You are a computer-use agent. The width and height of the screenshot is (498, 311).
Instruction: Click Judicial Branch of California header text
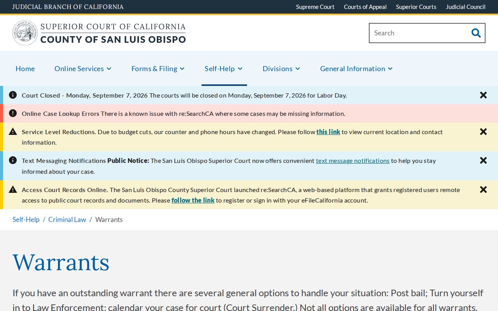[x=68, y=7]
